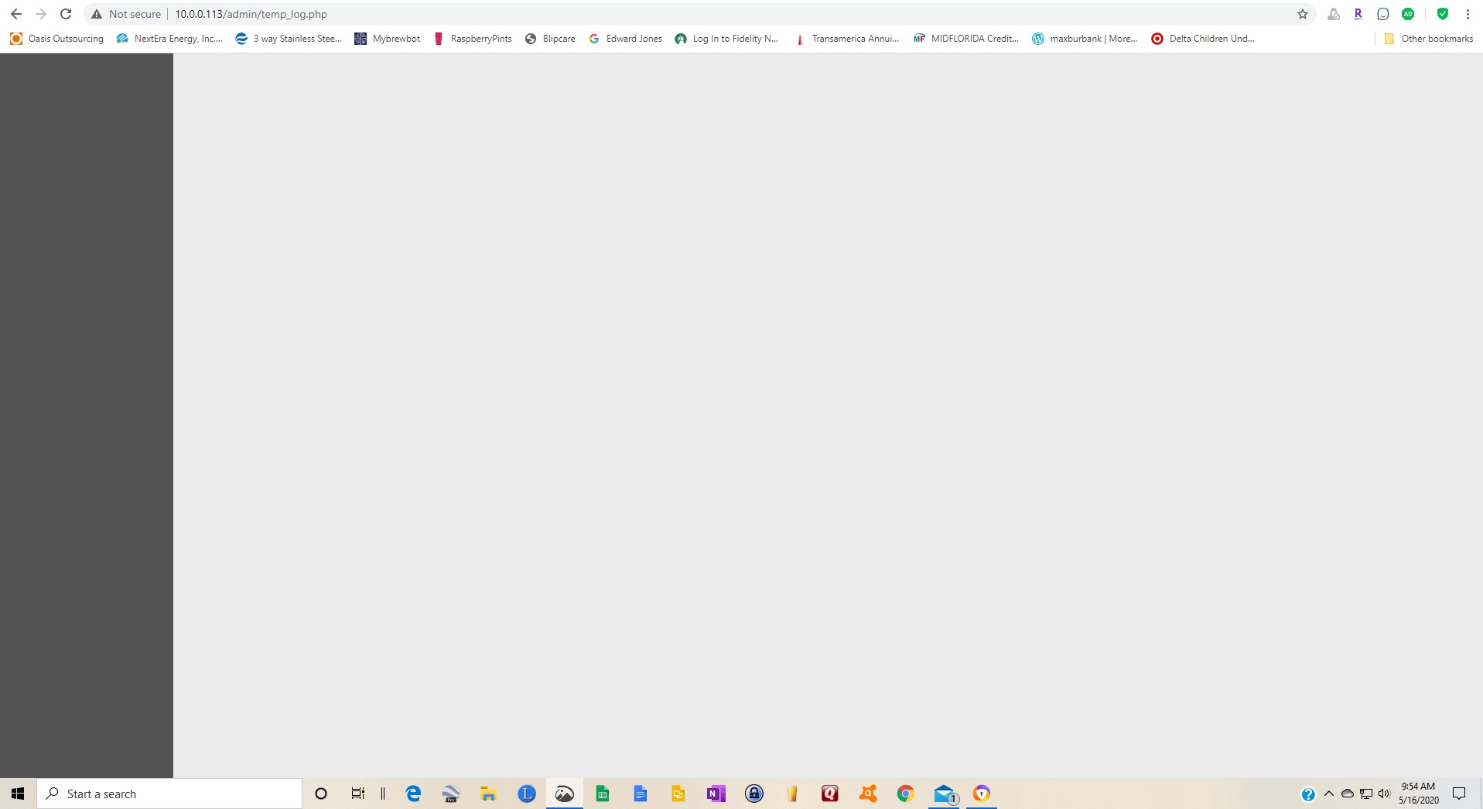Open the green AD adblocker extension
Image resolution: width=1483 pixels, height=809 pixels.
1408,14
